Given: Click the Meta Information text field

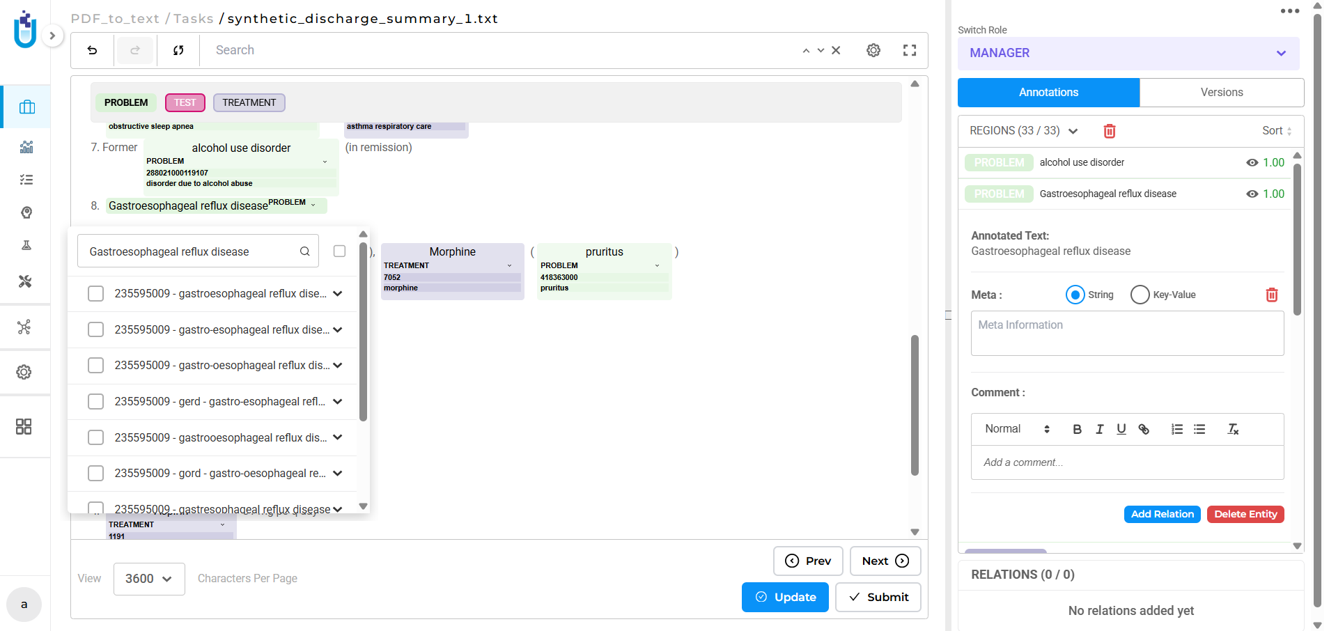Looking at the screenshot, I should click(1126, 333).
